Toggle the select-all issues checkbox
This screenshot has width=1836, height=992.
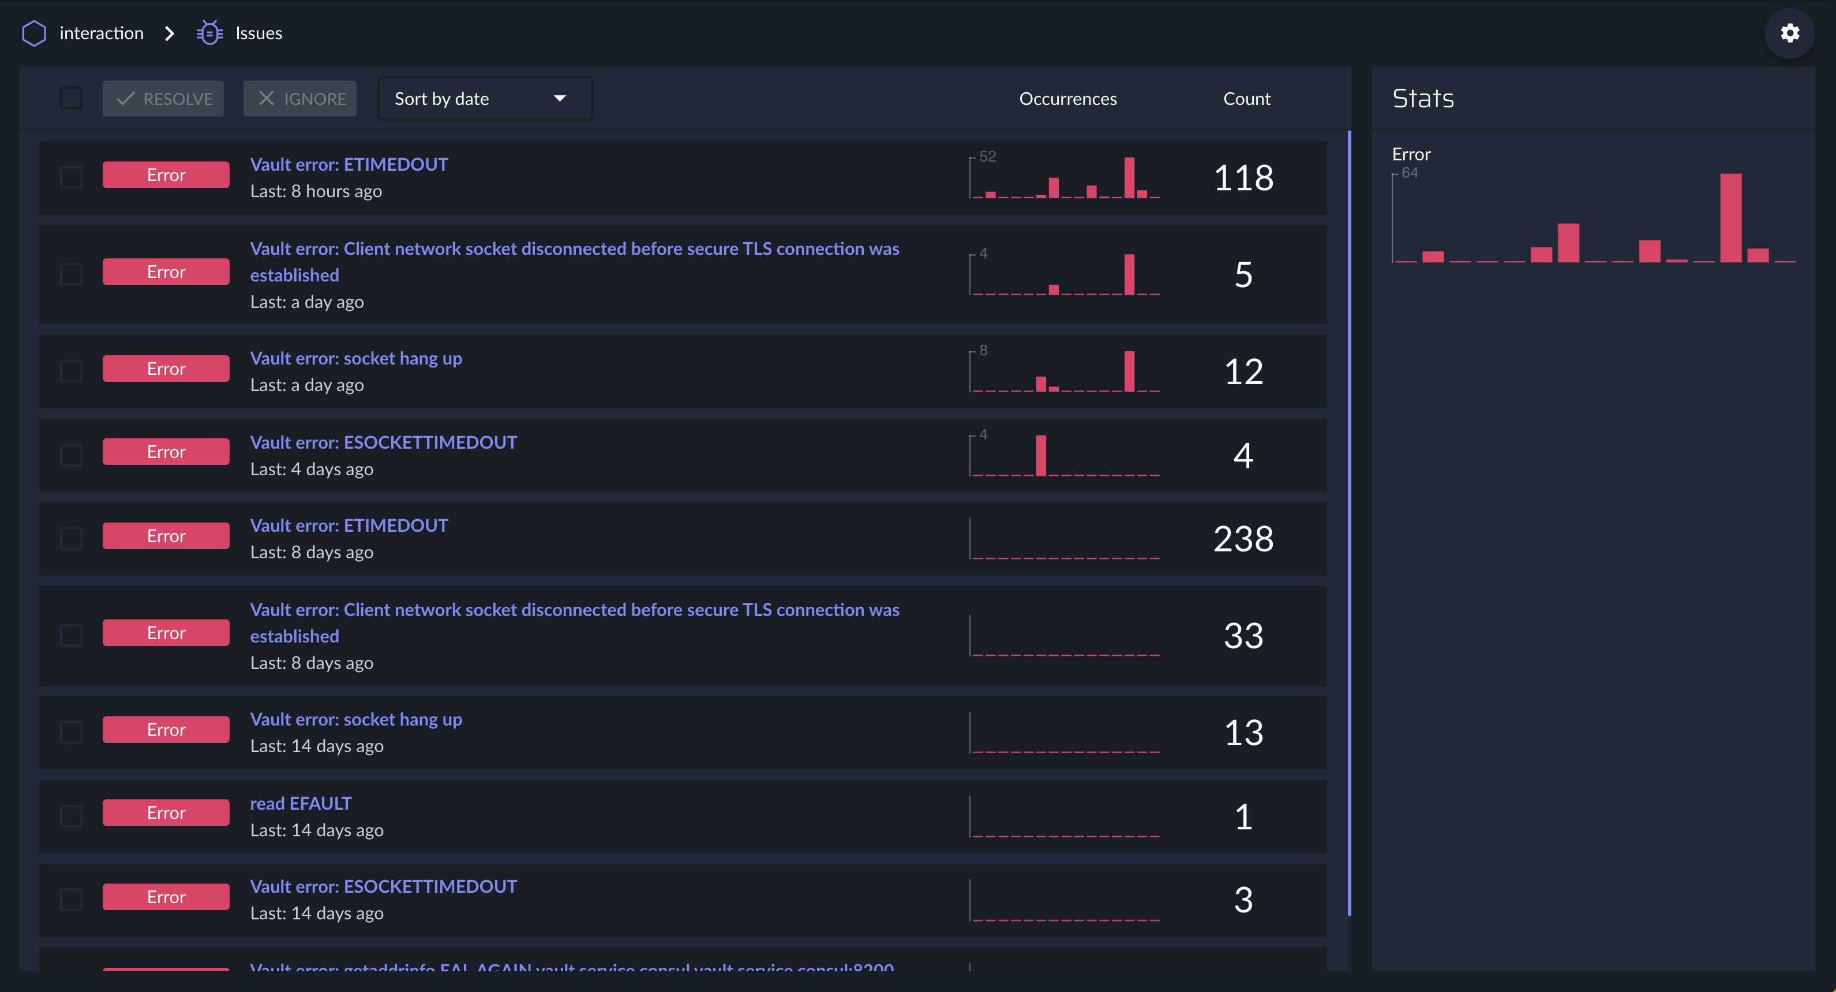(x=72, y=99)
